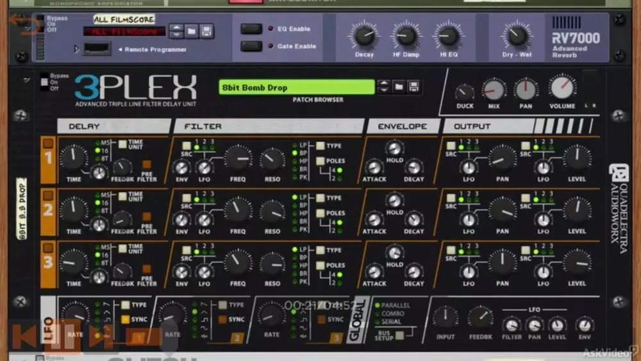Click the filter SRC button on line 1

pyautogui.click(x=187, y=146)
